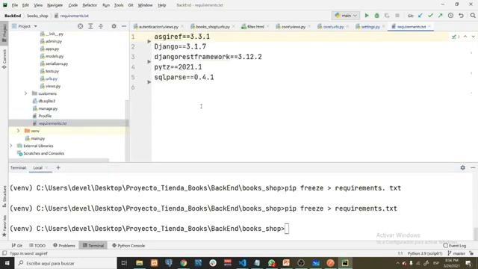This screenshot has width=478, height=269.
Task: Expand all in Project panel
Action: click(90, 27)
